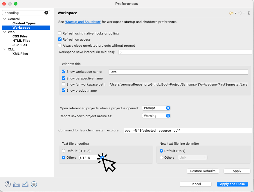Select Default (Unix) line delimiter radio

tap(161, 151)
